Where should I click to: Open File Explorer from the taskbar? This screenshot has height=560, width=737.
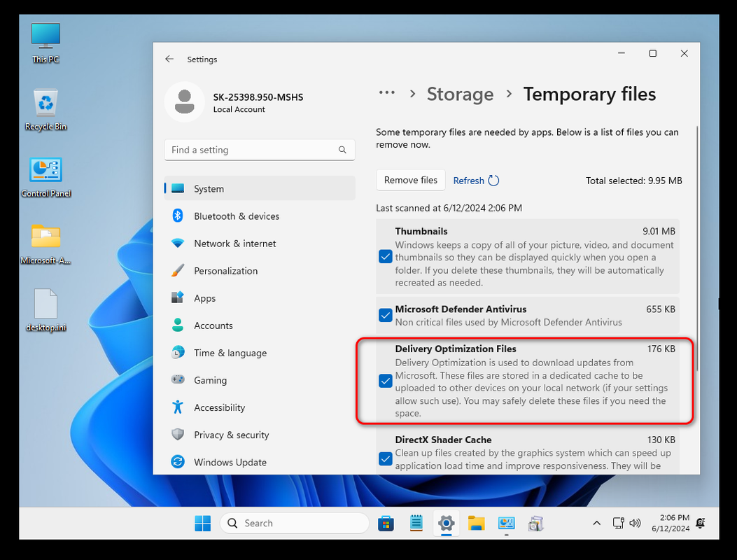pyautogui.click(x=476, y=524)
